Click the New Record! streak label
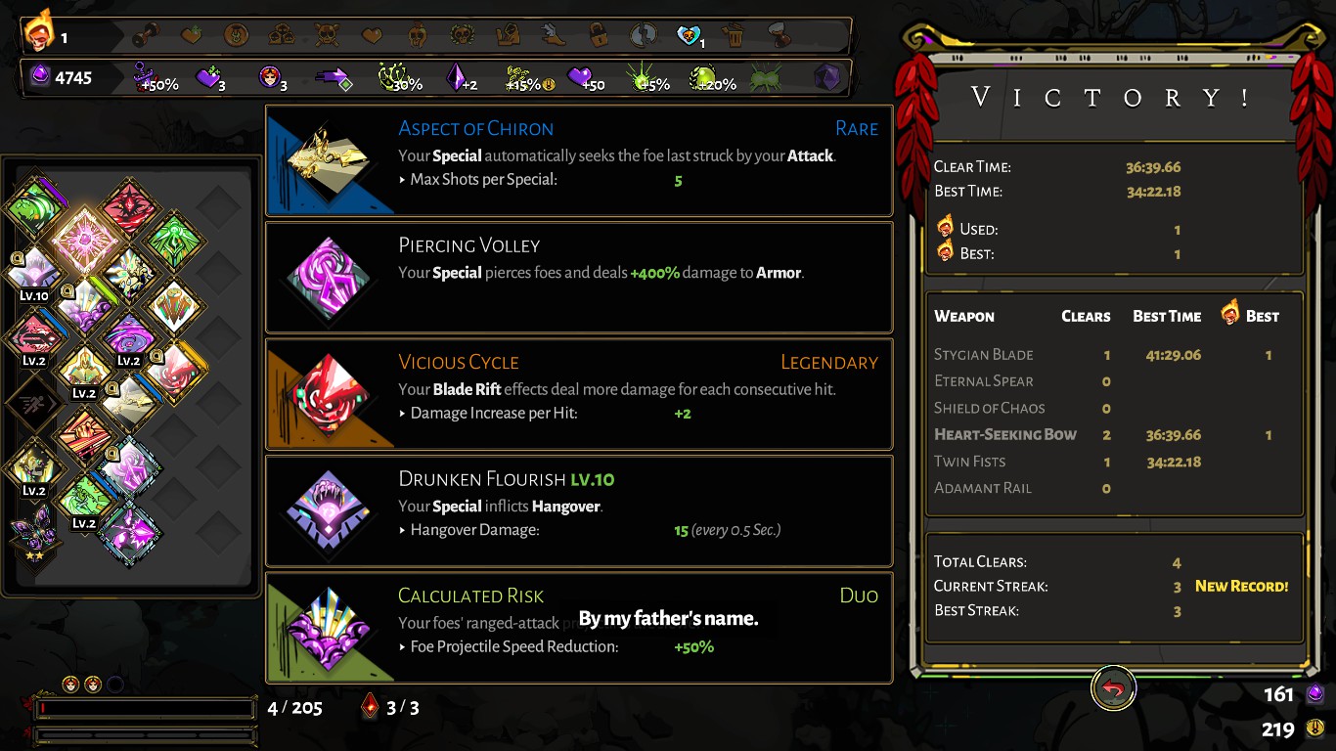The width and height of the screenshot is (1336, 751). coord(1241,586)
